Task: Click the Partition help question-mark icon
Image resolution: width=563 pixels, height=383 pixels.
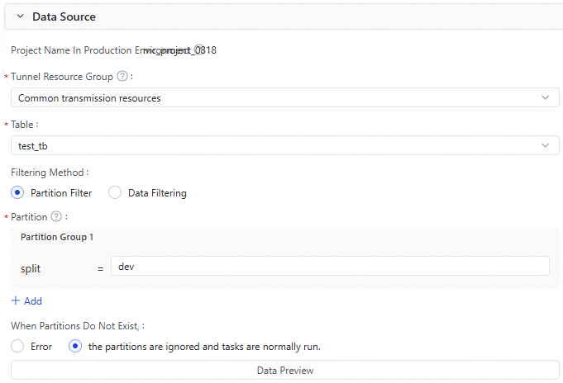Action: [56, 217]
